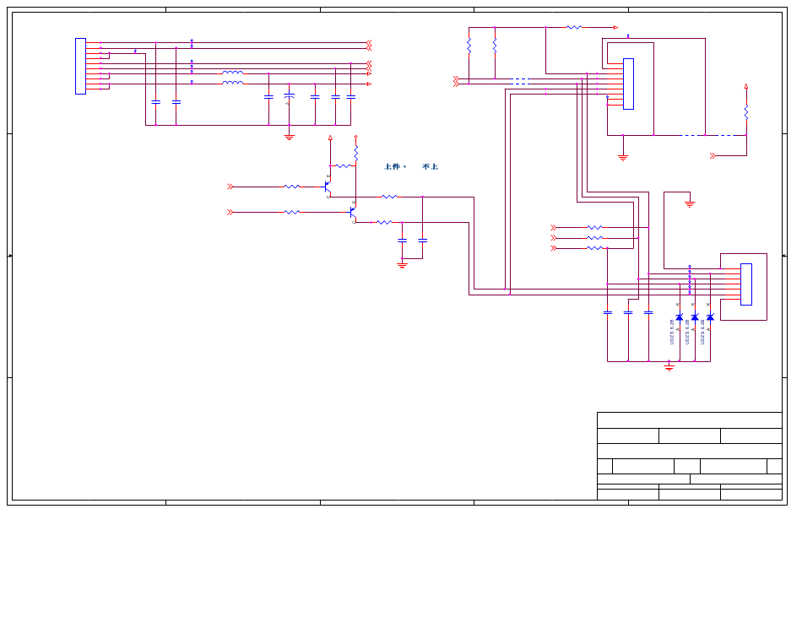Click the input port feeding the lower transistor
Image resolution: width=802 pixels, height=617 pixels.
pos(230,212)
